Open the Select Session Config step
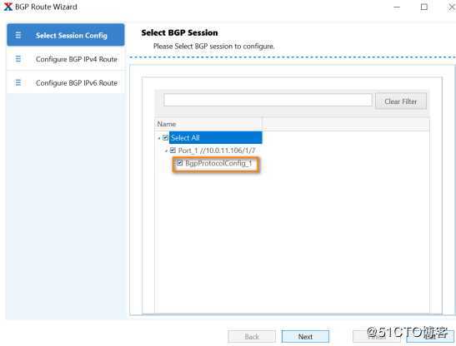Screen dimensions: 456x346 tap(66, 35)
